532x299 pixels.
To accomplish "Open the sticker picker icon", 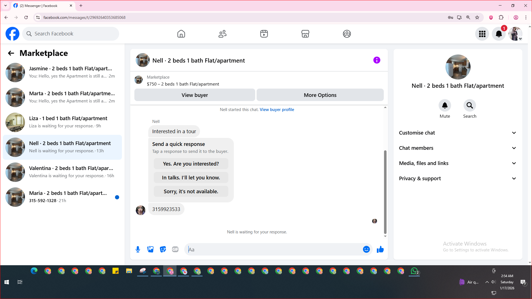I will click(163, 249).
